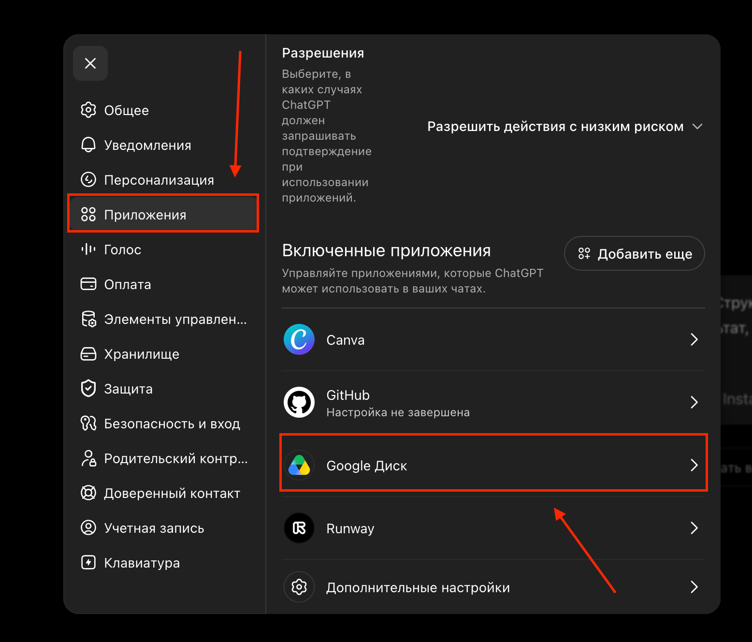Expand the permissions dropdown chevron
This screenshot has height=642, width=752.
click(697, 127)
